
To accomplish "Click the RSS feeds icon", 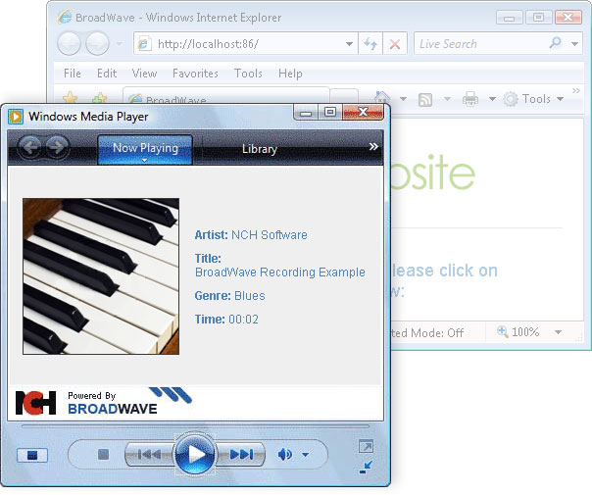I will click(x=425, y=100).
